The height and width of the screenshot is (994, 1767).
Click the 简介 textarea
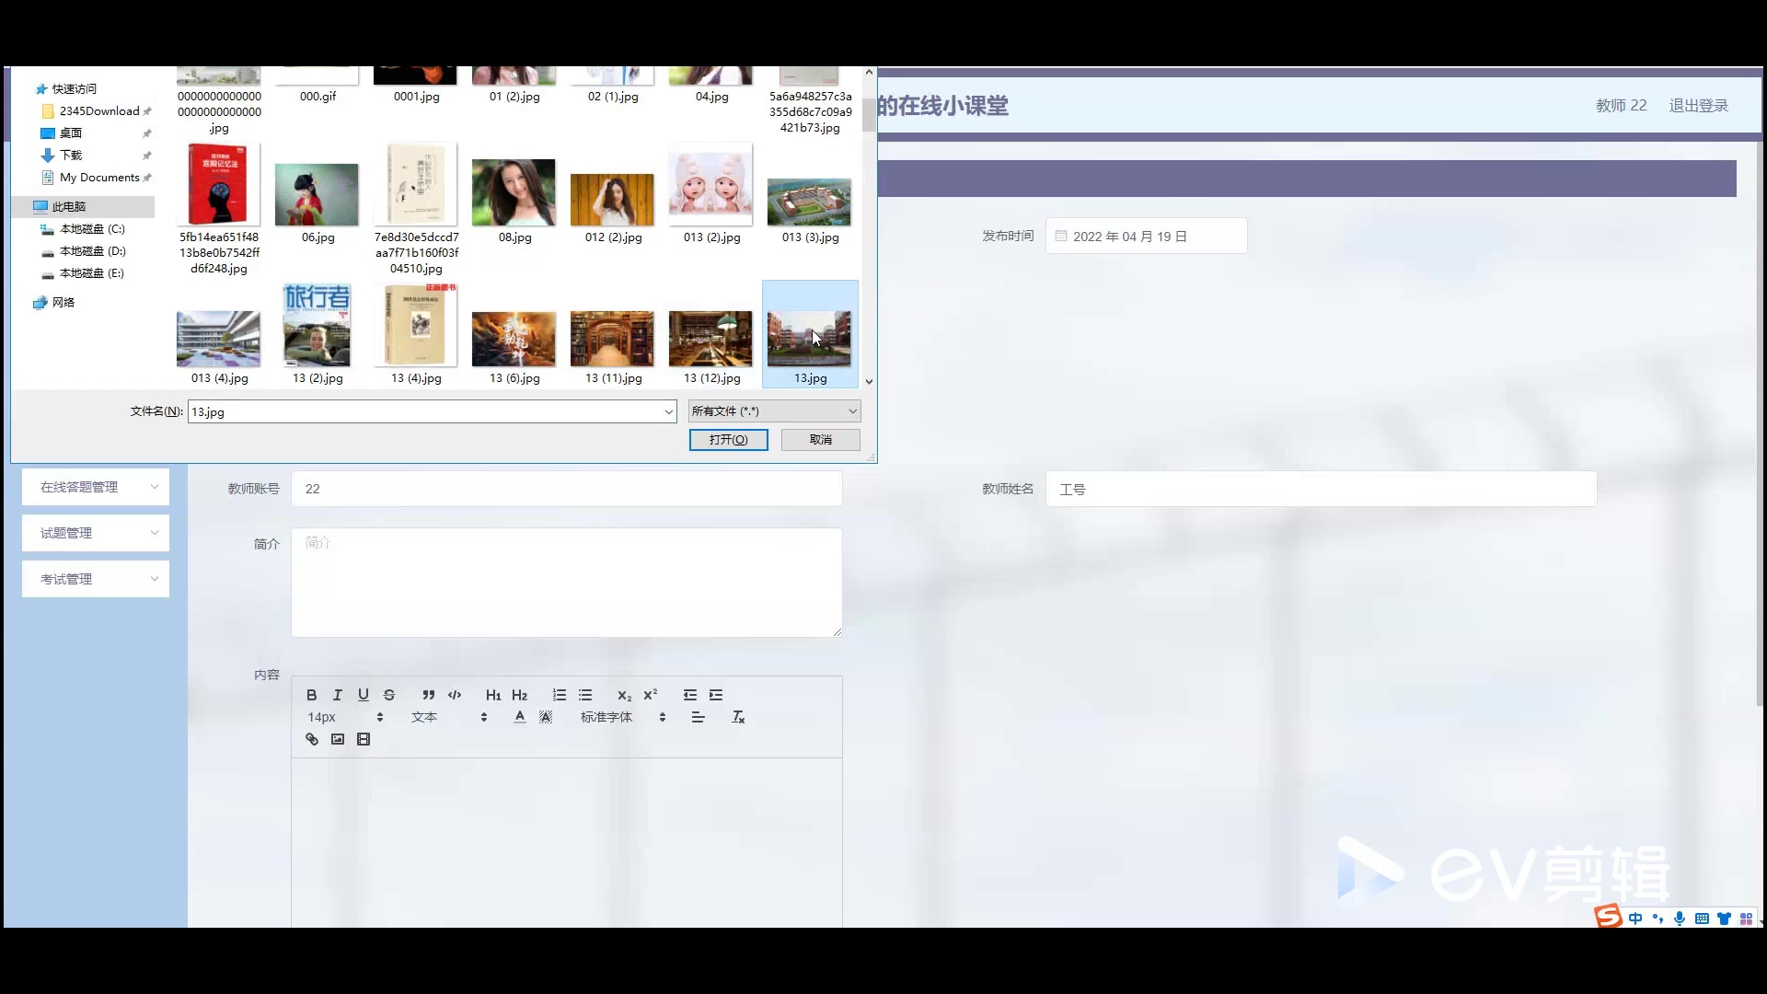[566, 582]
